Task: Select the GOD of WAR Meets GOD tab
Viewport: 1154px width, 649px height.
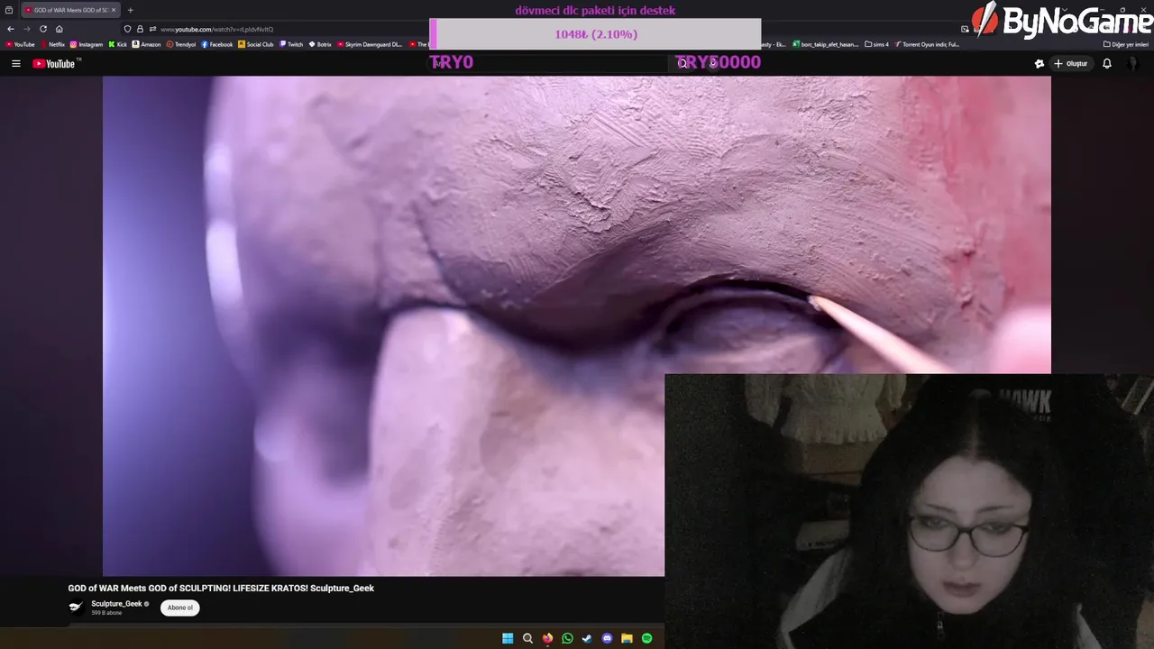Action: coord(69,10)
